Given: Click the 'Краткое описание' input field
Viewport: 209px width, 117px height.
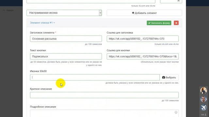Looking at the screenshot, I should (104, 95).
